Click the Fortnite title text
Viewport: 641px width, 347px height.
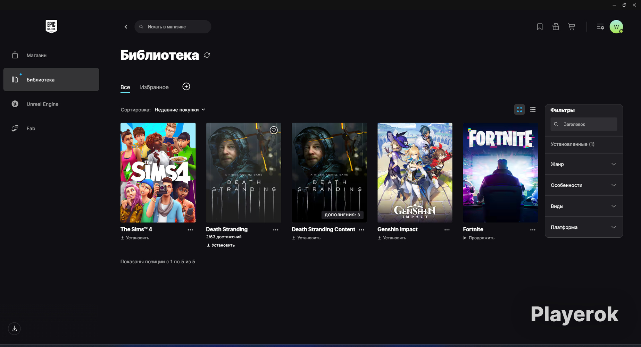click(x=473, y=229)
